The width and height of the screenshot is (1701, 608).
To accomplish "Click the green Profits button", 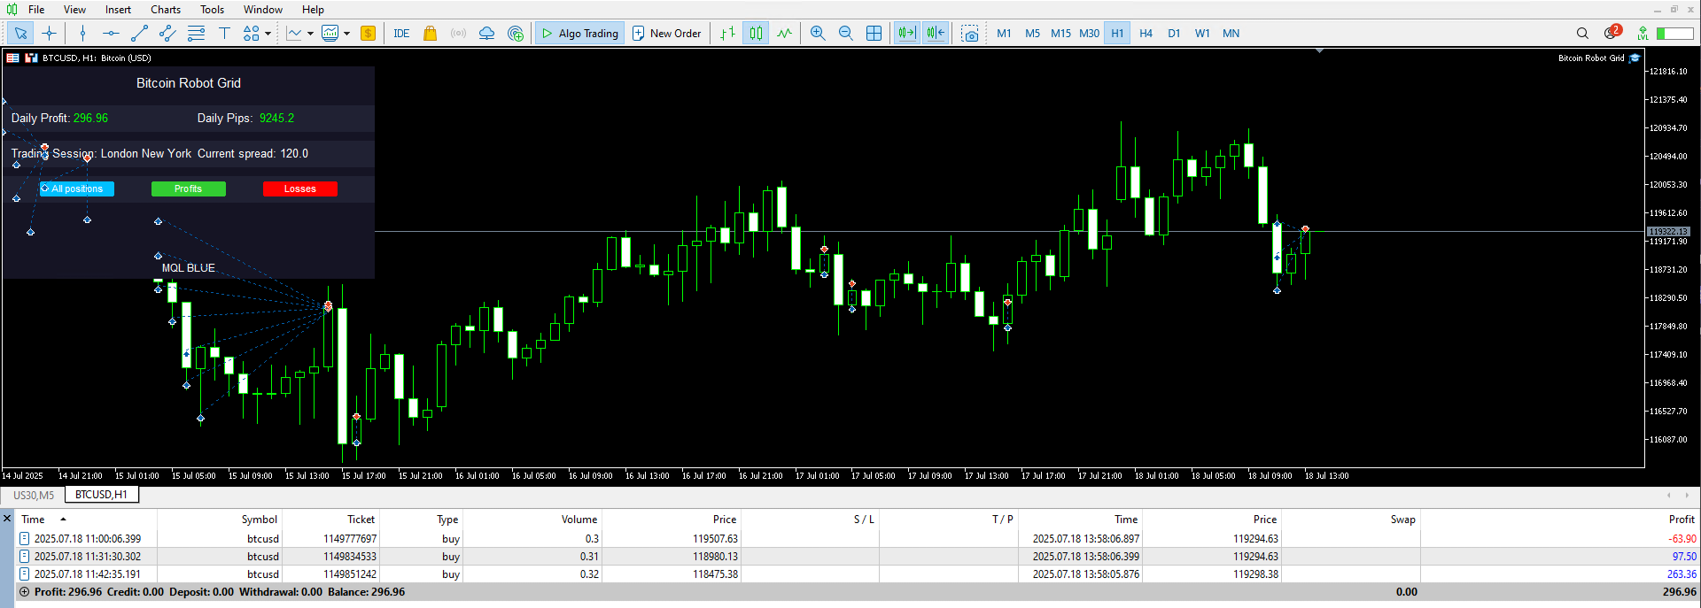I will (x=189, y=189).
